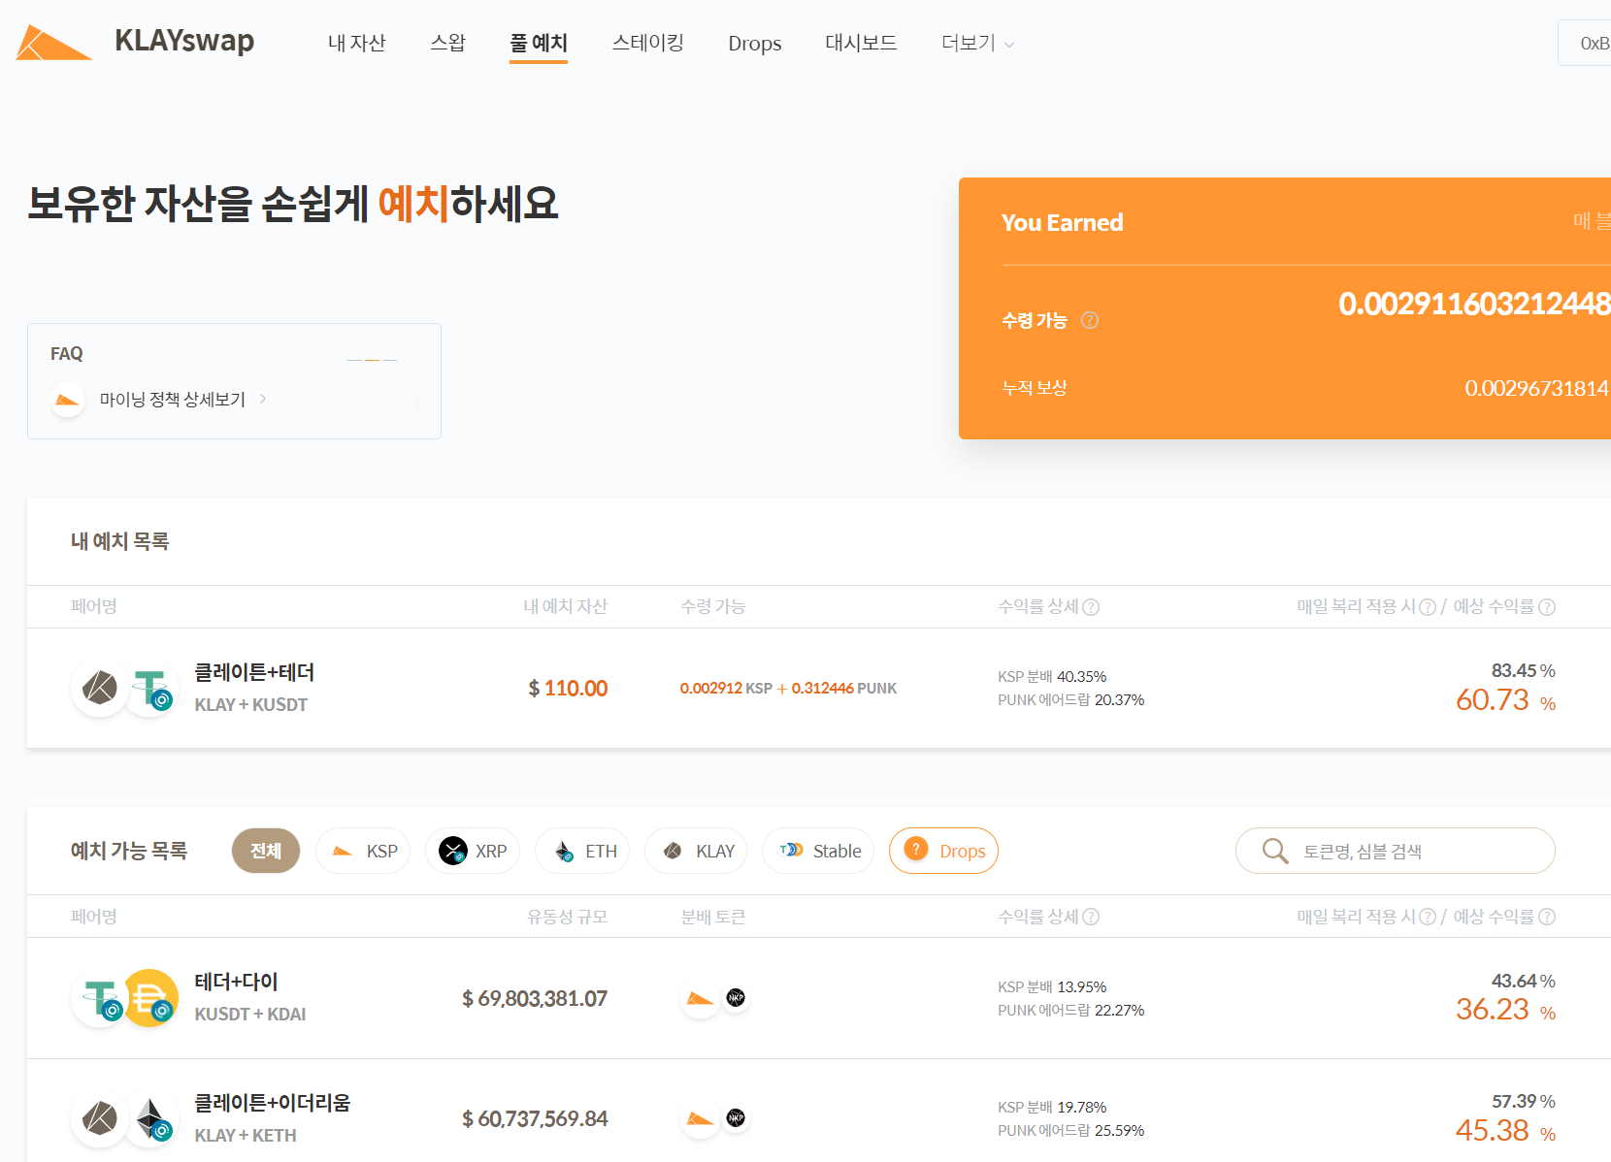Click the 0.002912 KSP claimable reward

tap(726, 689)
